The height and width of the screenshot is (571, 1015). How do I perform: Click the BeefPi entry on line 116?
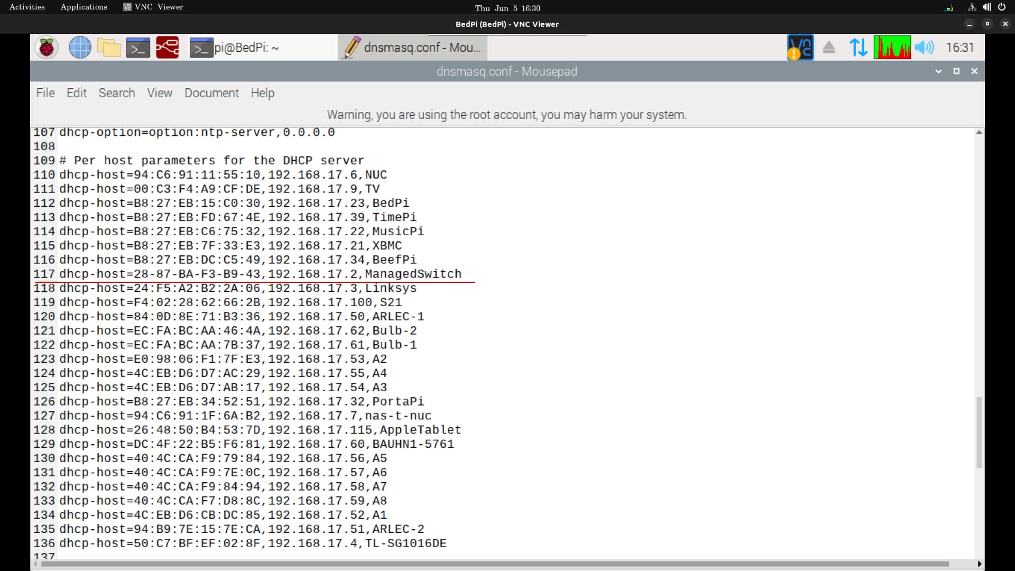click(x=238, y=260)
